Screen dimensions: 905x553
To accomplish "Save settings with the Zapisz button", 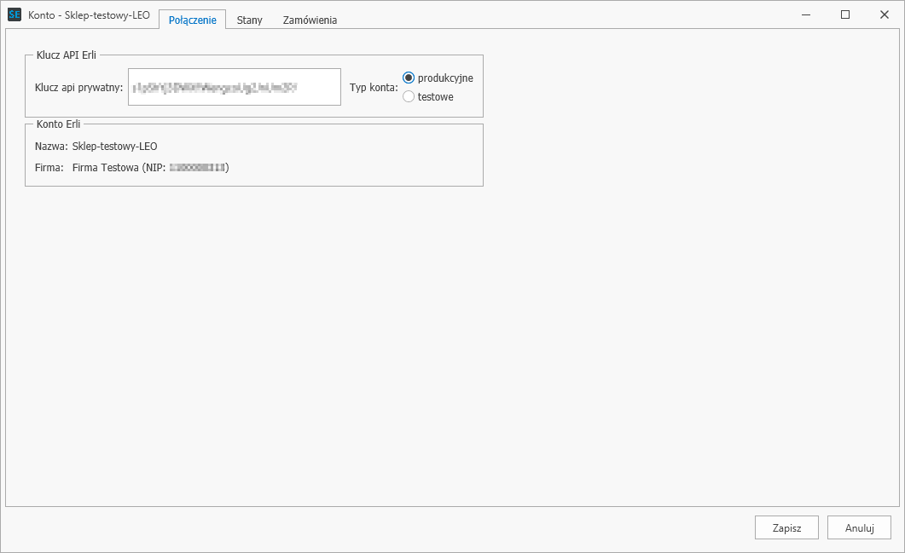I will (x=786, y=527).
